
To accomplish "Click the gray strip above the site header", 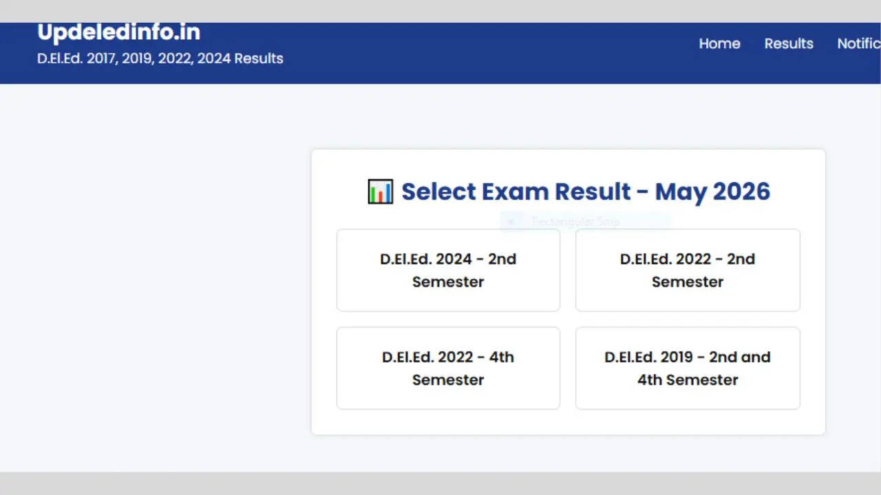I will [440, 11].
